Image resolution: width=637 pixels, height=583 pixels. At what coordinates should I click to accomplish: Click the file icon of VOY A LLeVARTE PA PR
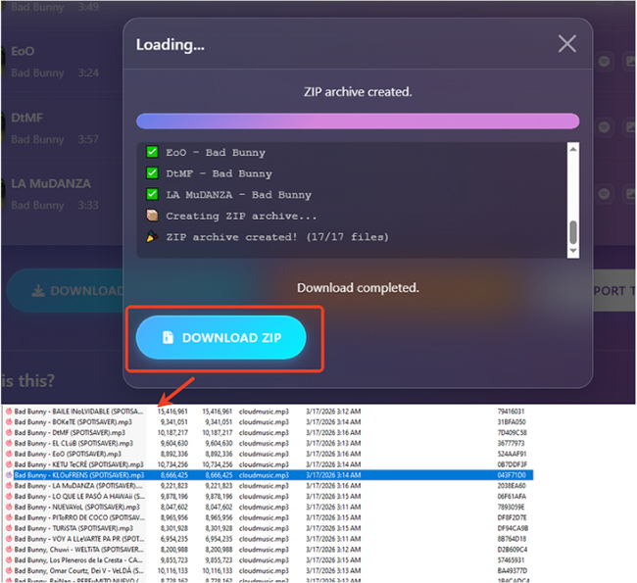(9, 539)
